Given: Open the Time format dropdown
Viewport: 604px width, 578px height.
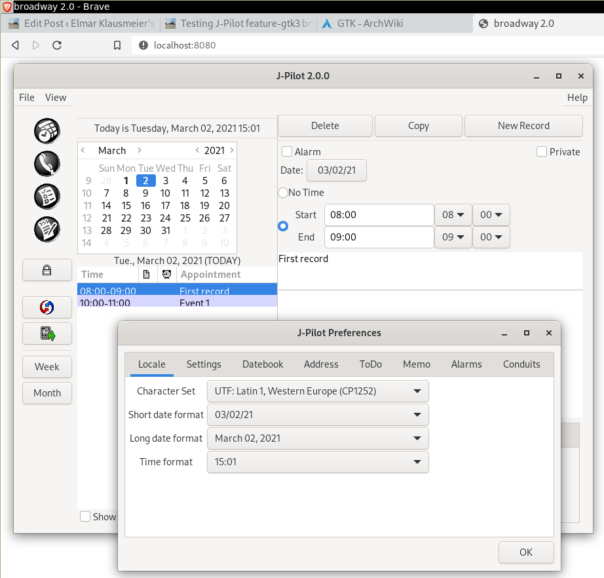Looking at the screenshot, I should tap(318, 462).
